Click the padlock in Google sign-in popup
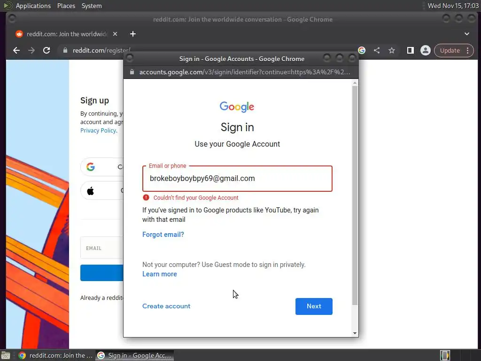Image resolution: width=481 pixels, height=361 pixels. tap(132, 72)
